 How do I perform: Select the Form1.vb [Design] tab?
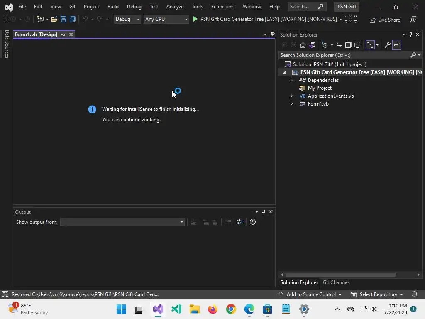(36, 34)
